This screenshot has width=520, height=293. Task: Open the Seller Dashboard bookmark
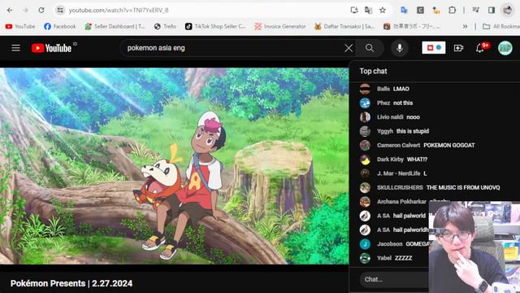tap(115, 26)
